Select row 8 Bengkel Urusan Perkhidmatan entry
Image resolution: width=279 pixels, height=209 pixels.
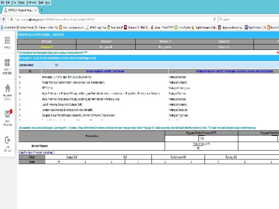pyautogui.click(x=78, y=115)
